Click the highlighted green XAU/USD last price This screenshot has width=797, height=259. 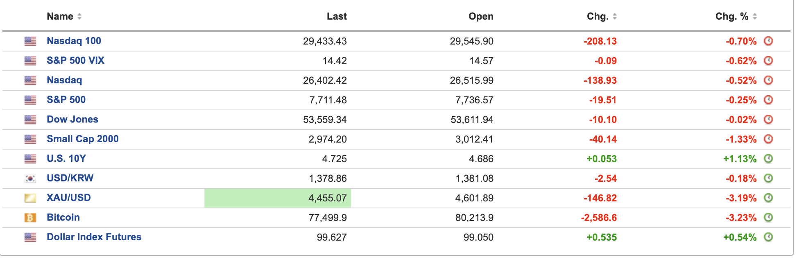tap(278, 198)
